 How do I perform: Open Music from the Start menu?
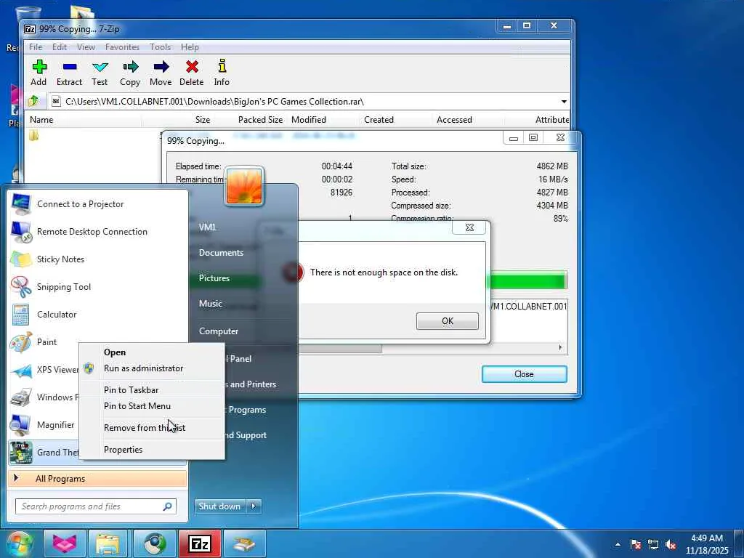point(211,304)
